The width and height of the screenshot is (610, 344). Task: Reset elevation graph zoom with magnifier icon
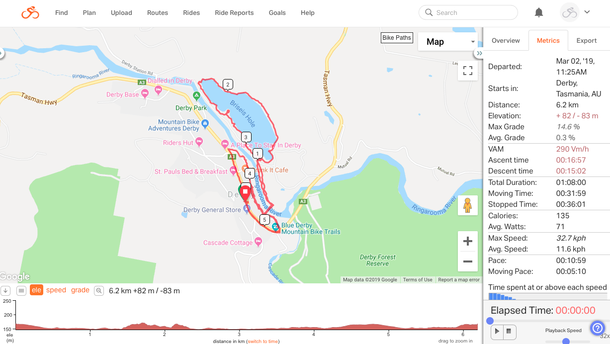point(99,290)
